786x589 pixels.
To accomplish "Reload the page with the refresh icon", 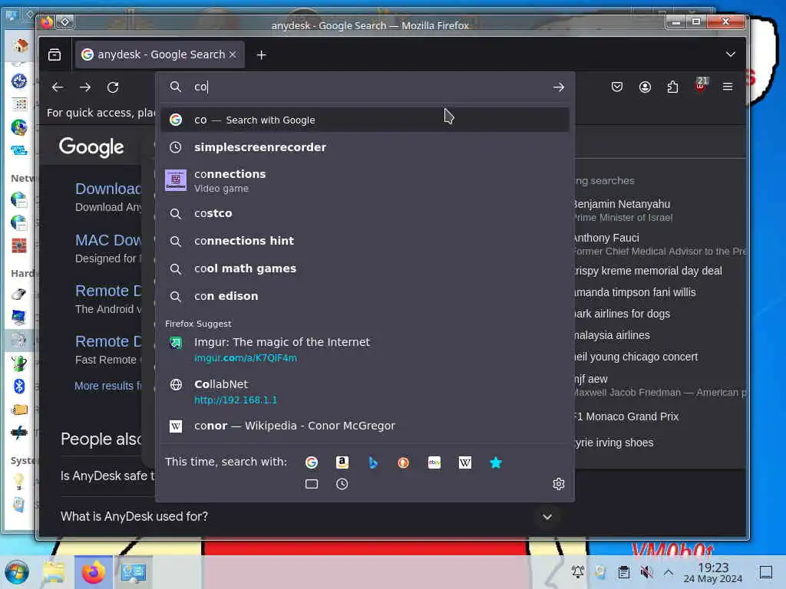I will click(x=113, y=87).
